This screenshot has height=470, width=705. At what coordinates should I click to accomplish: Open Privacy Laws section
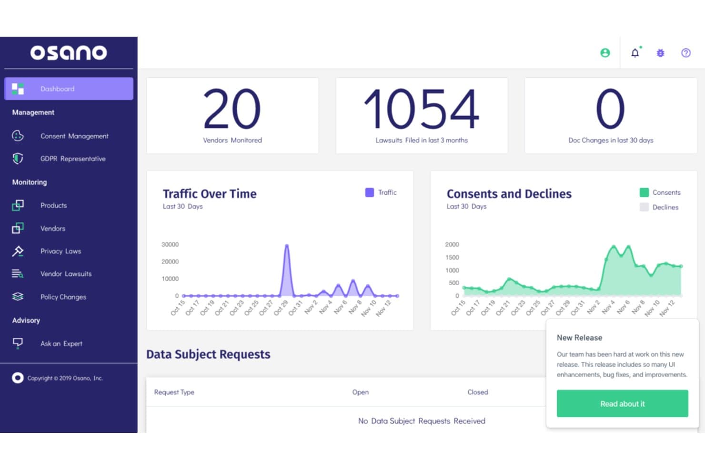(x=60, y=251)
